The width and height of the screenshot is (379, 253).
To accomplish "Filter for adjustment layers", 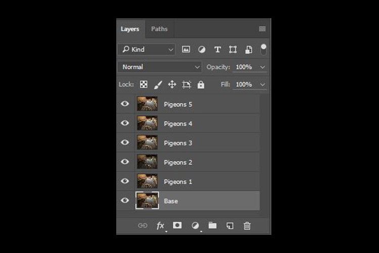I will point(202,49).
